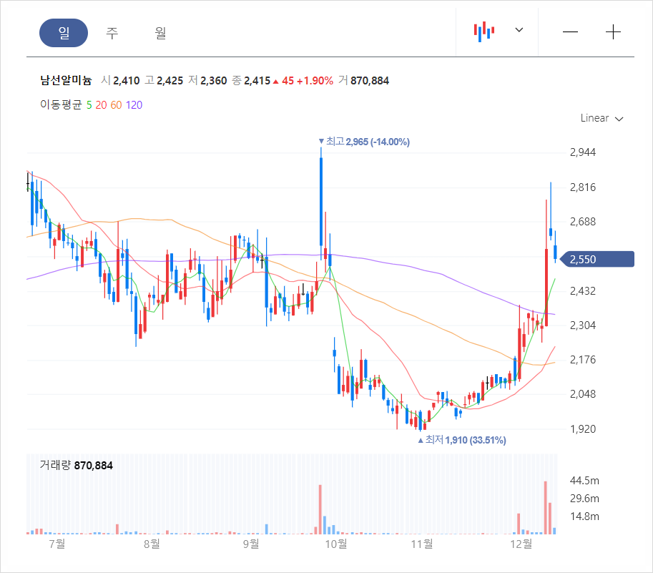
Task: Expand the chart type dropdown arrow
Action: (519, 30)
